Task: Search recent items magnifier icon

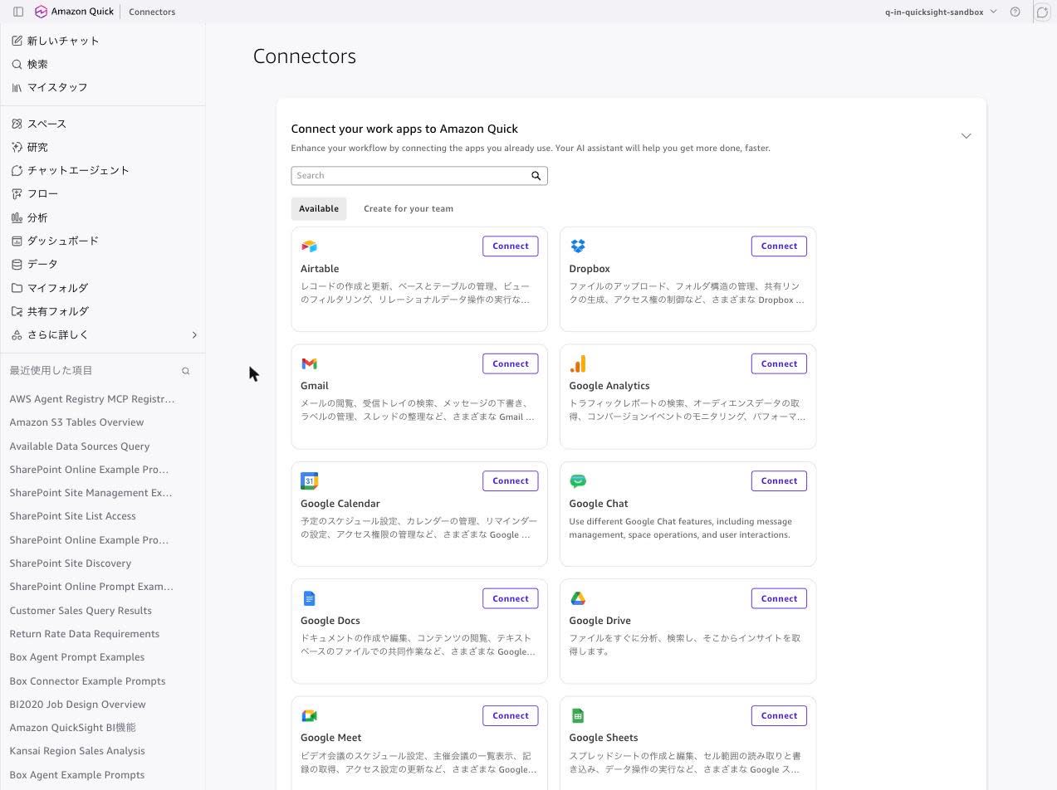Action: click(x=186, y=371)
